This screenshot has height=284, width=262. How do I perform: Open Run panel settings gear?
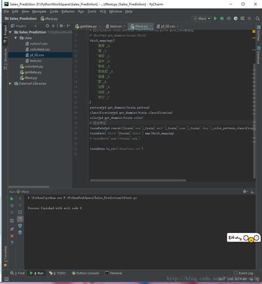(x=245, y=192)
